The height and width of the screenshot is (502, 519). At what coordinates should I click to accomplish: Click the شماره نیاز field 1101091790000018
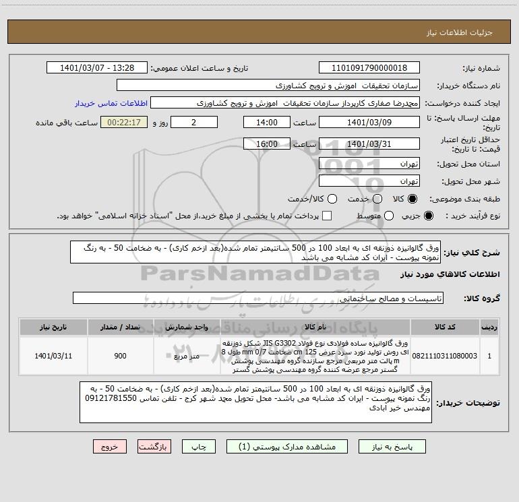tap(369, 67)
